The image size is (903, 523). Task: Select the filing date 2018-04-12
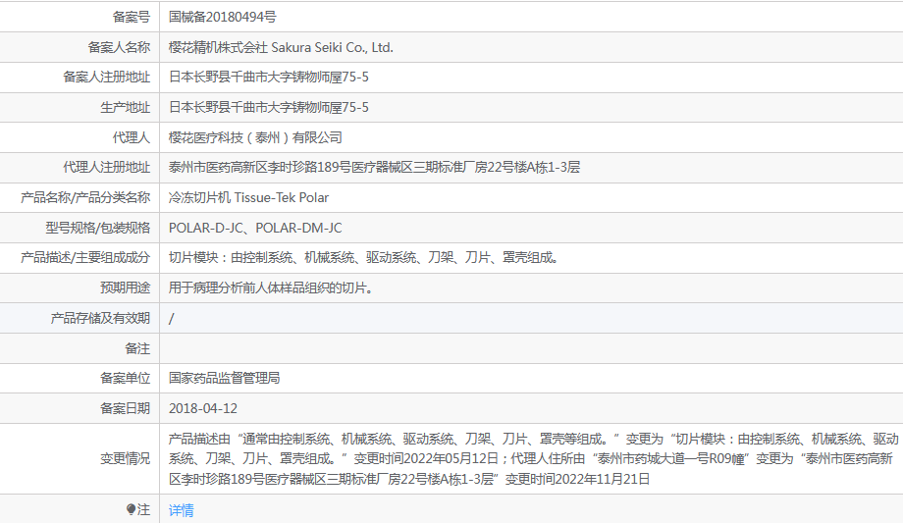203,409
